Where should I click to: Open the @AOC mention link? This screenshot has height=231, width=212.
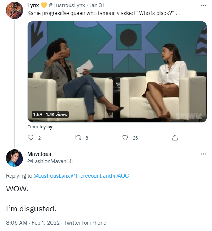pos(121,176)
